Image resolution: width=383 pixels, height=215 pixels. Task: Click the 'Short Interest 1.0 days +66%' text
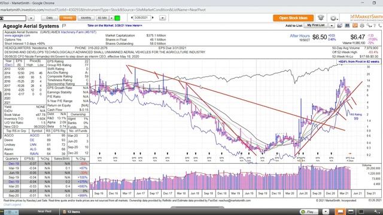pos(25,44)
